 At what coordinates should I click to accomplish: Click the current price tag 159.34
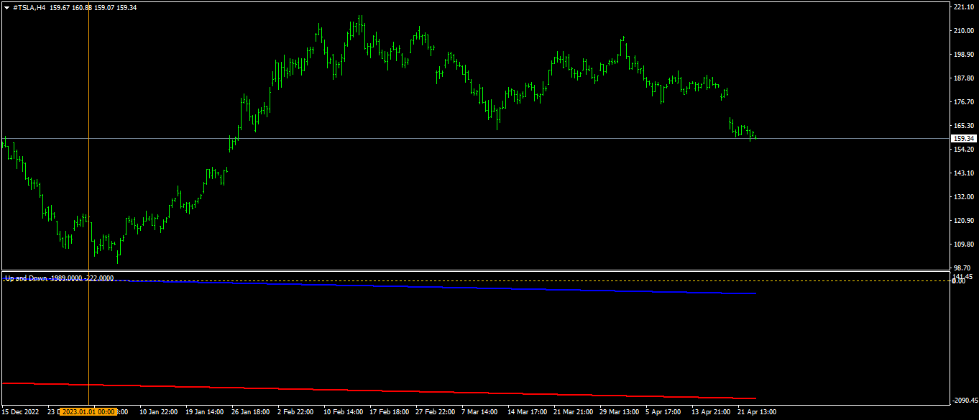pos(963,138)
